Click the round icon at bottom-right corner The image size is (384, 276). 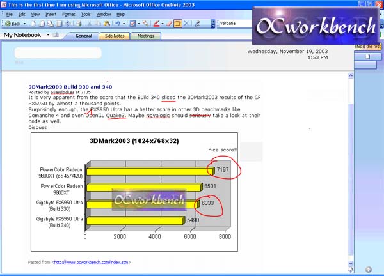click(x=369, y=270)
